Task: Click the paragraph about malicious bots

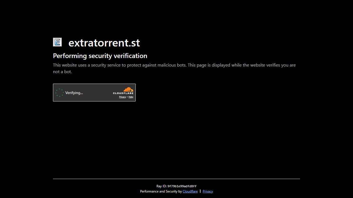Action: [174, 68]
